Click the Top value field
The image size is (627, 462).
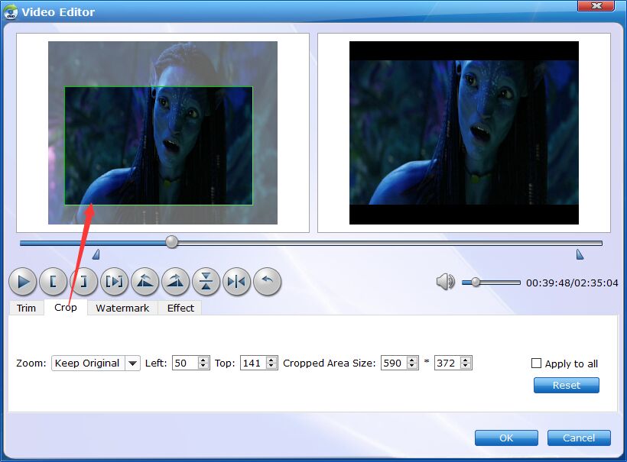[253, 363]
